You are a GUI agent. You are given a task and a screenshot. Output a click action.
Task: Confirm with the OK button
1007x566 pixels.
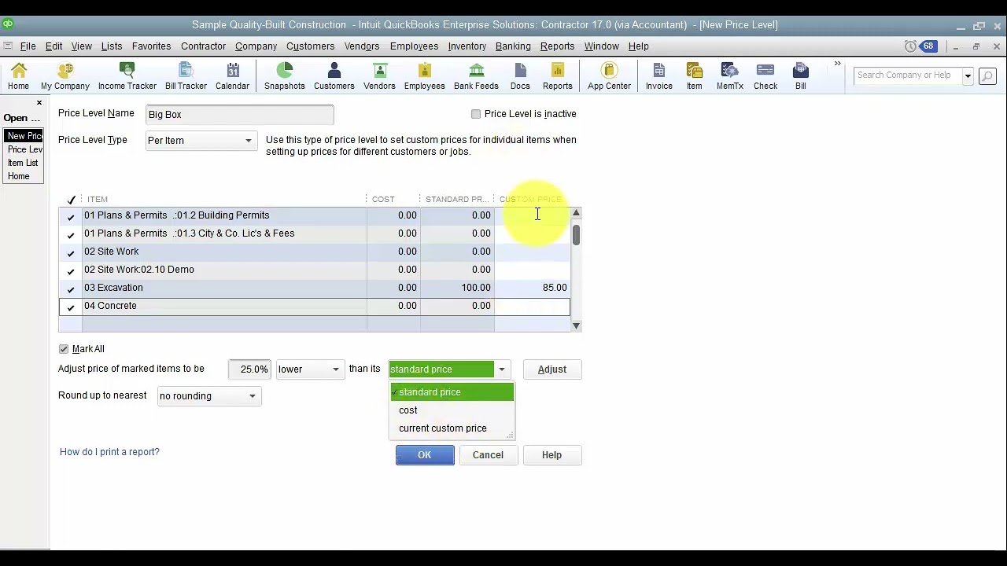425,455
